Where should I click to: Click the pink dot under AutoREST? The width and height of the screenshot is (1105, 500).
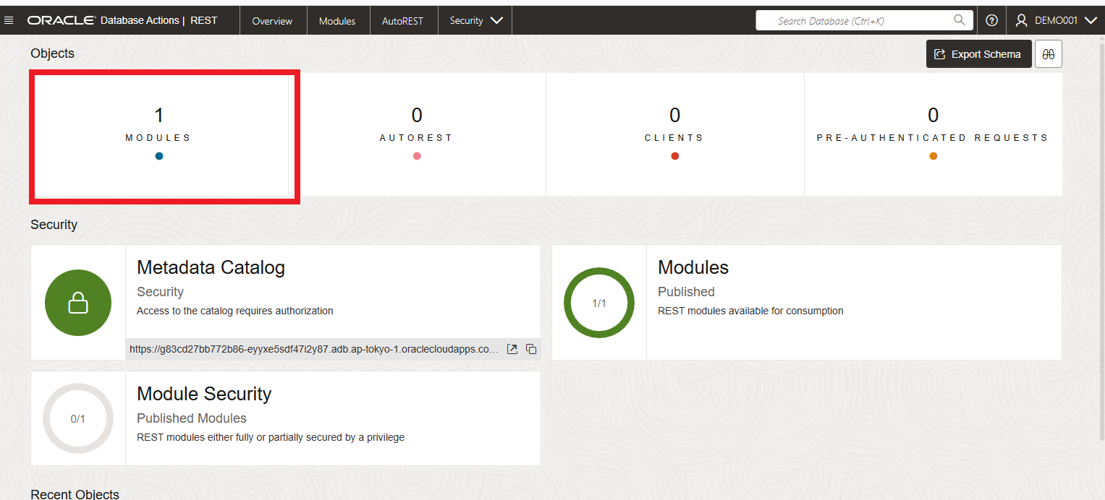[417, 156]
